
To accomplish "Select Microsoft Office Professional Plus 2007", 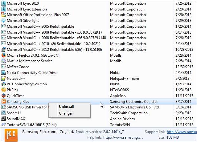I will [38, 15].
